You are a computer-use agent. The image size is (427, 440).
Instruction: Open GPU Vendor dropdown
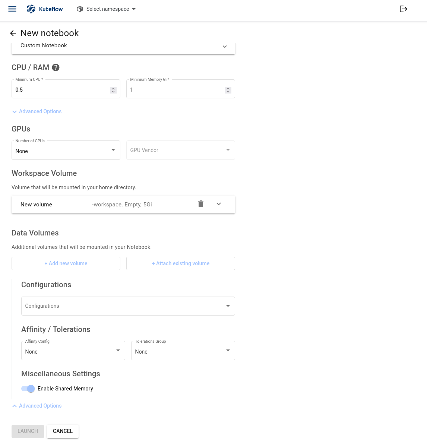click(x=181, y=150)
